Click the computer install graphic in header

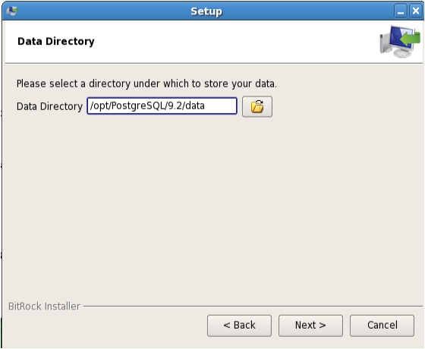(x=400, y=41)
